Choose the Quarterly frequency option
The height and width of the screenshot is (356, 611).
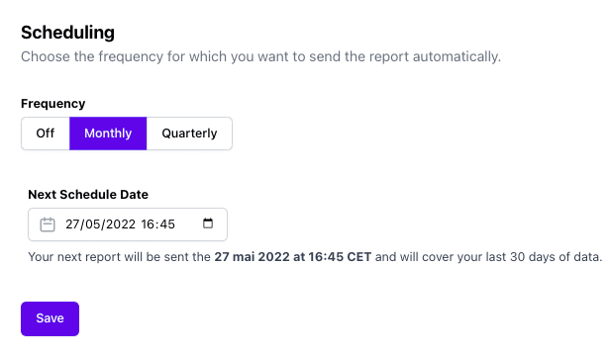click(x=189, y=133)
